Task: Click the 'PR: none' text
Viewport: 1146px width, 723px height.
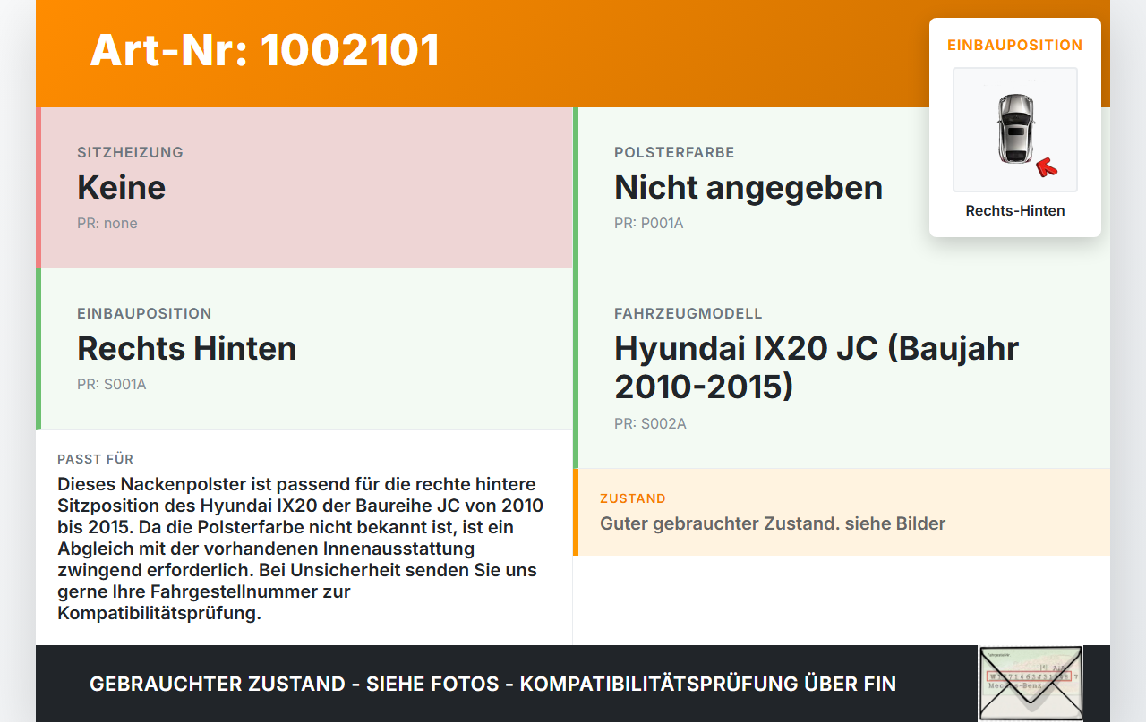Action: [107, 223]
